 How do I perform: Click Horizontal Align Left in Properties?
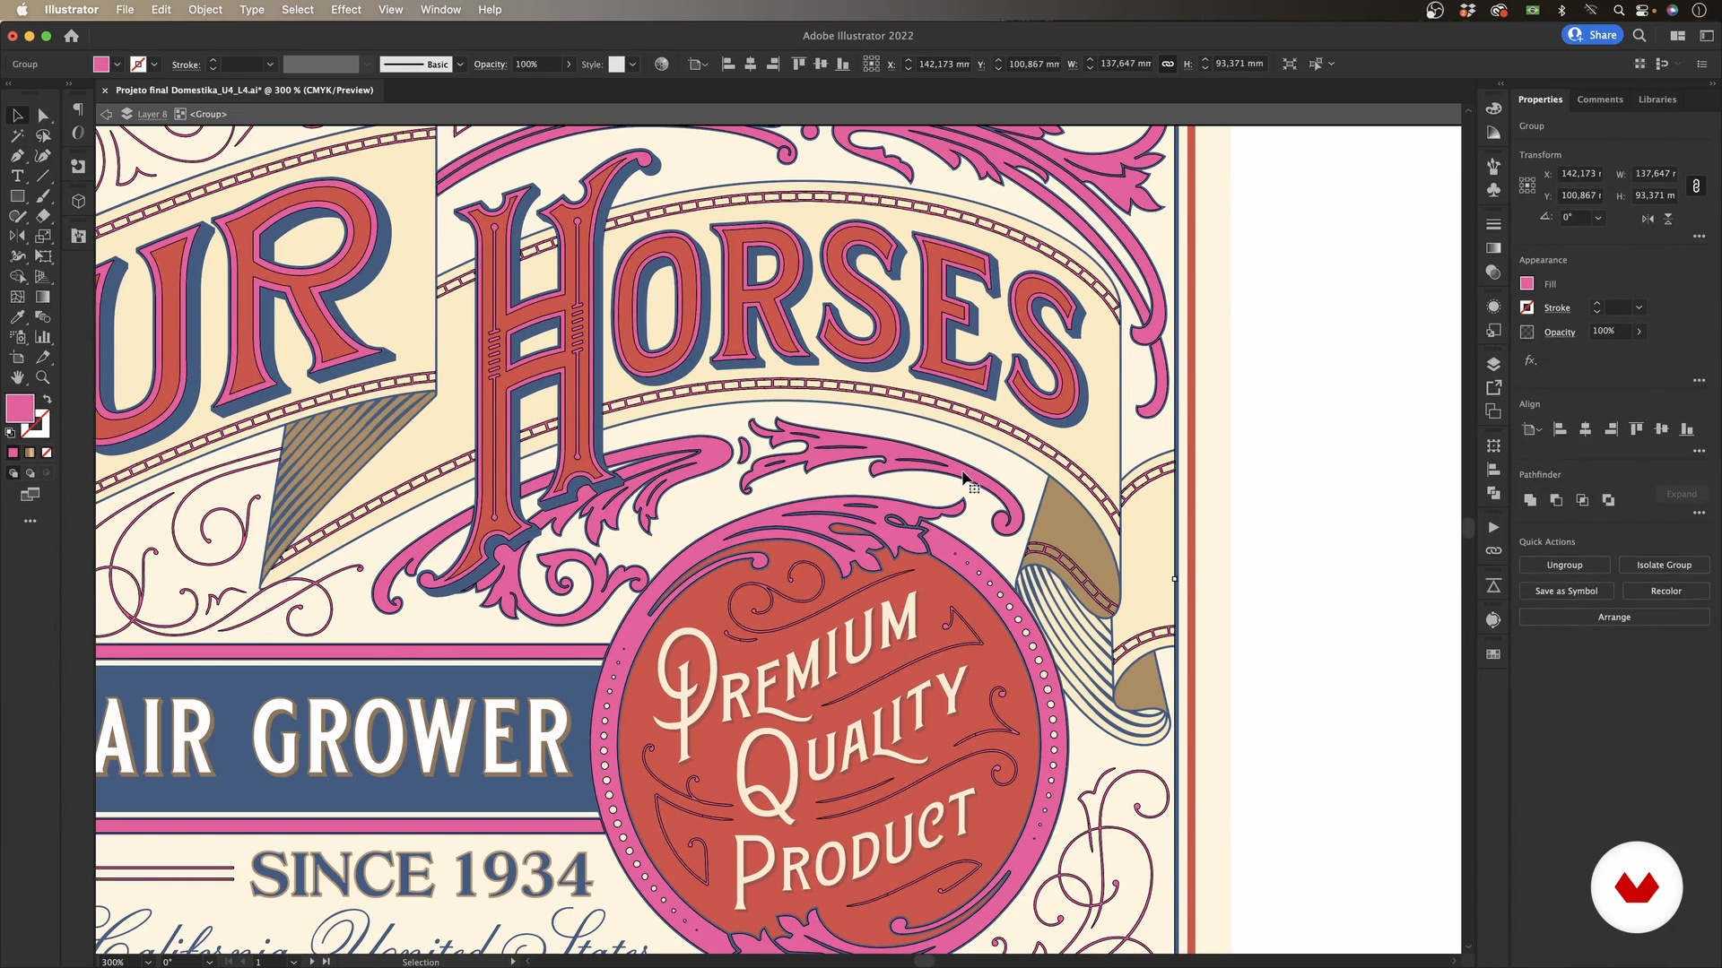(1560, 429)
